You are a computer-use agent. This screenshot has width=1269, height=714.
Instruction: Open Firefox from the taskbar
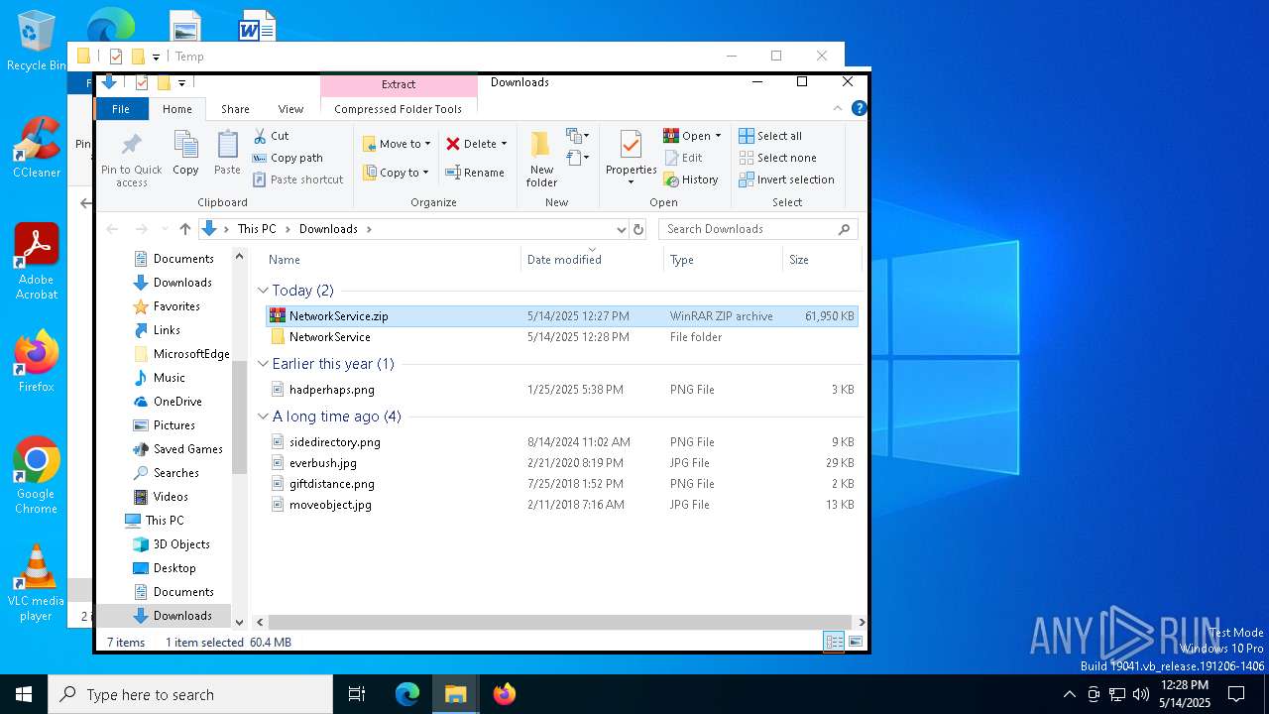[x=505, y=694]
